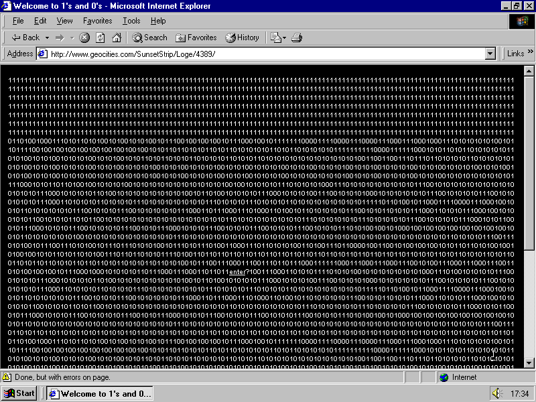Refresh the page with the Refresh icon
Image resolution: width=536 pixels, height=402 pixels.
pyautogui.click(x=100, y=38)
